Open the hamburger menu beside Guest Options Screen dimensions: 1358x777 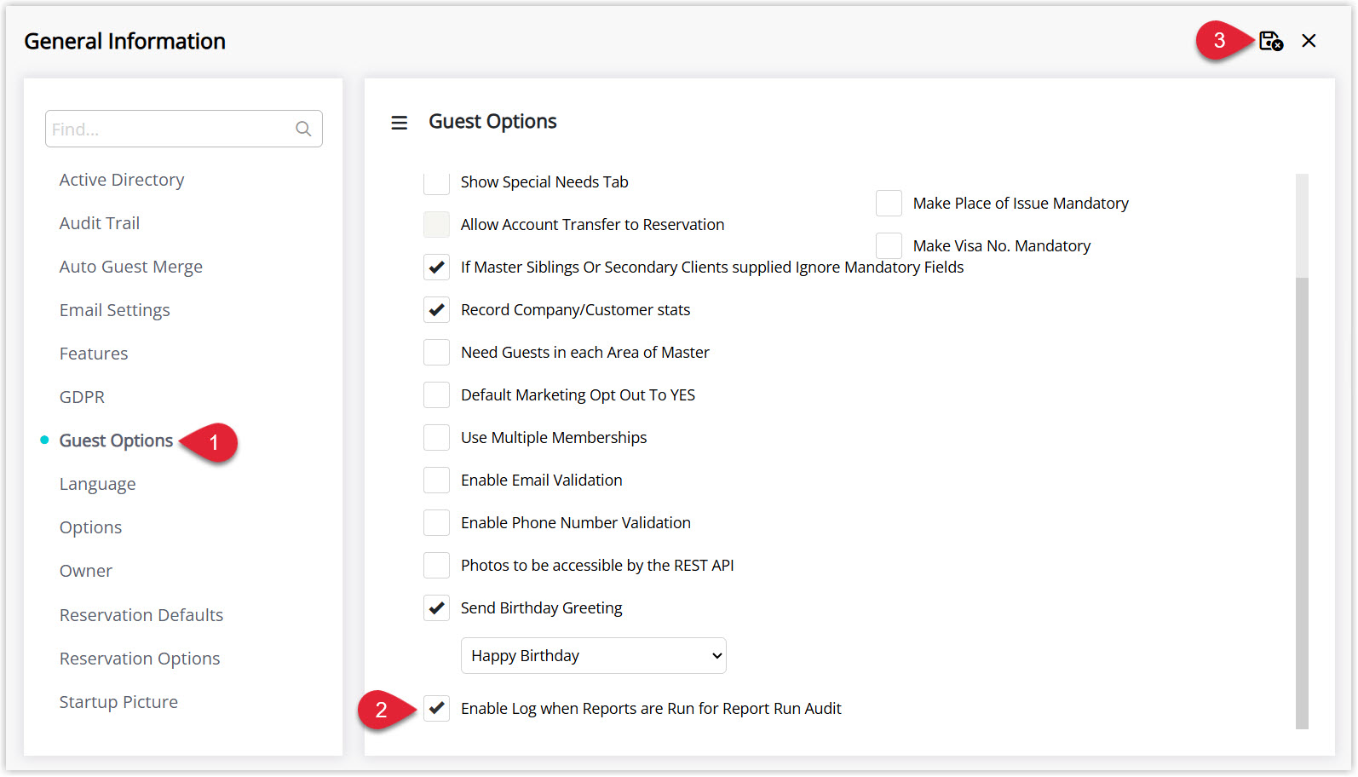click(399, 123)
